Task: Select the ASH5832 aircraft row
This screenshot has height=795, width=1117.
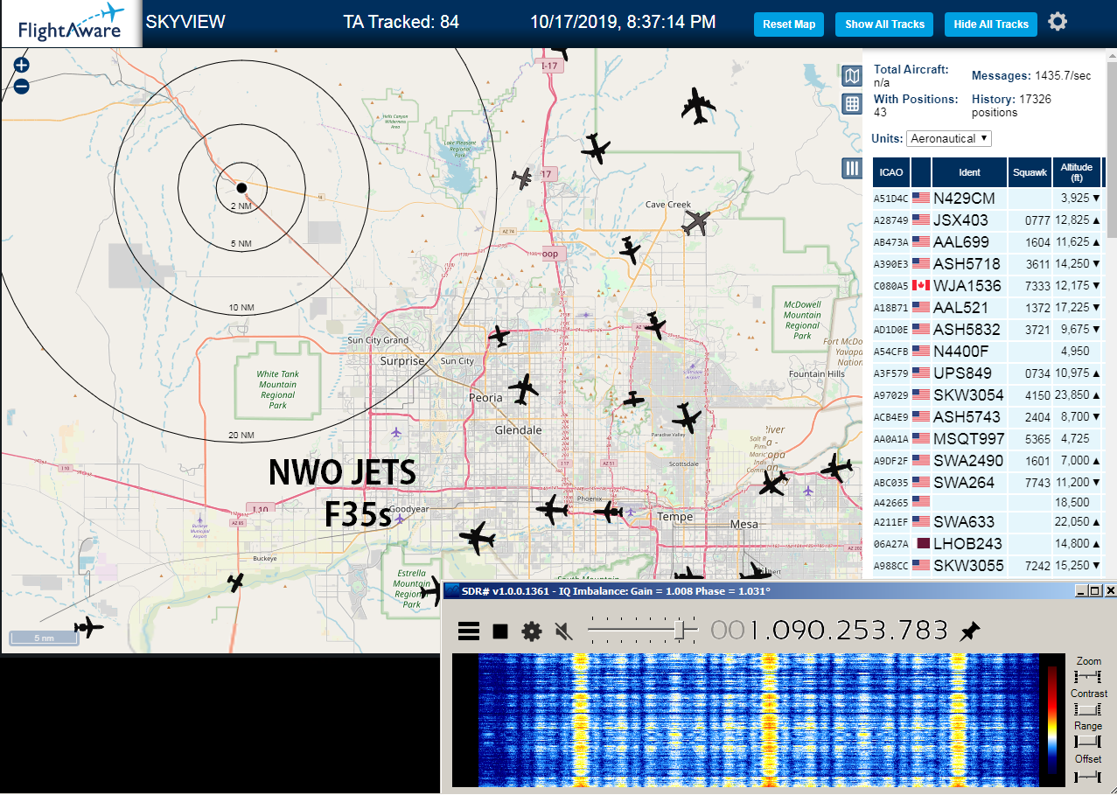Action: point(988,330)
